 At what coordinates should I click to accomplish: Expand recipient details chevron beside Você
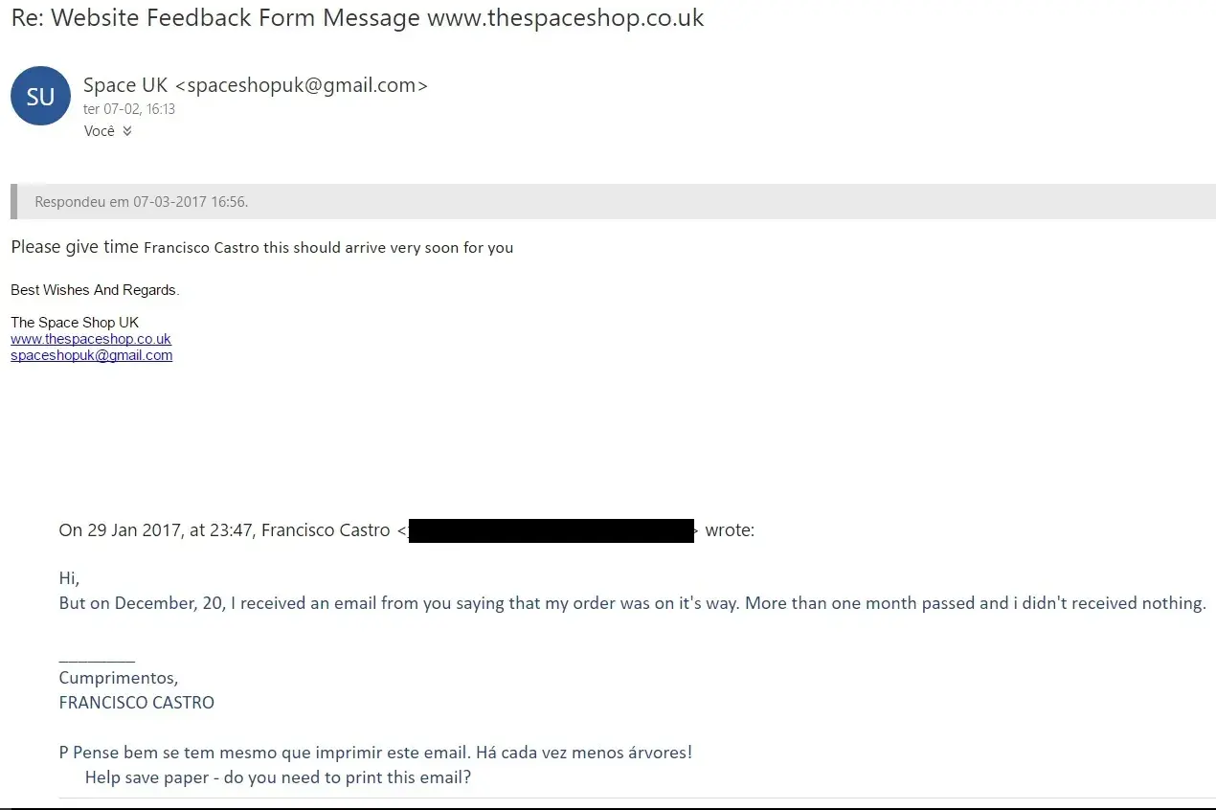tap(127, 131)
